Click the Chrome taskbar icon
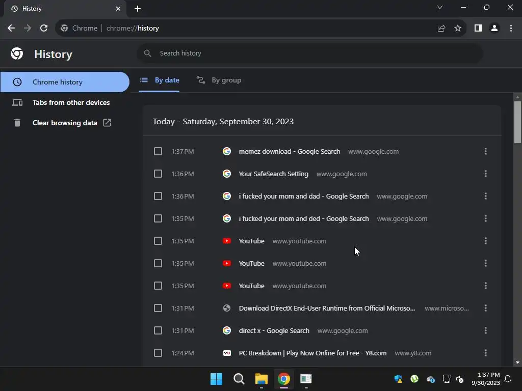522x391 pixels. click(x=283, y=379)
